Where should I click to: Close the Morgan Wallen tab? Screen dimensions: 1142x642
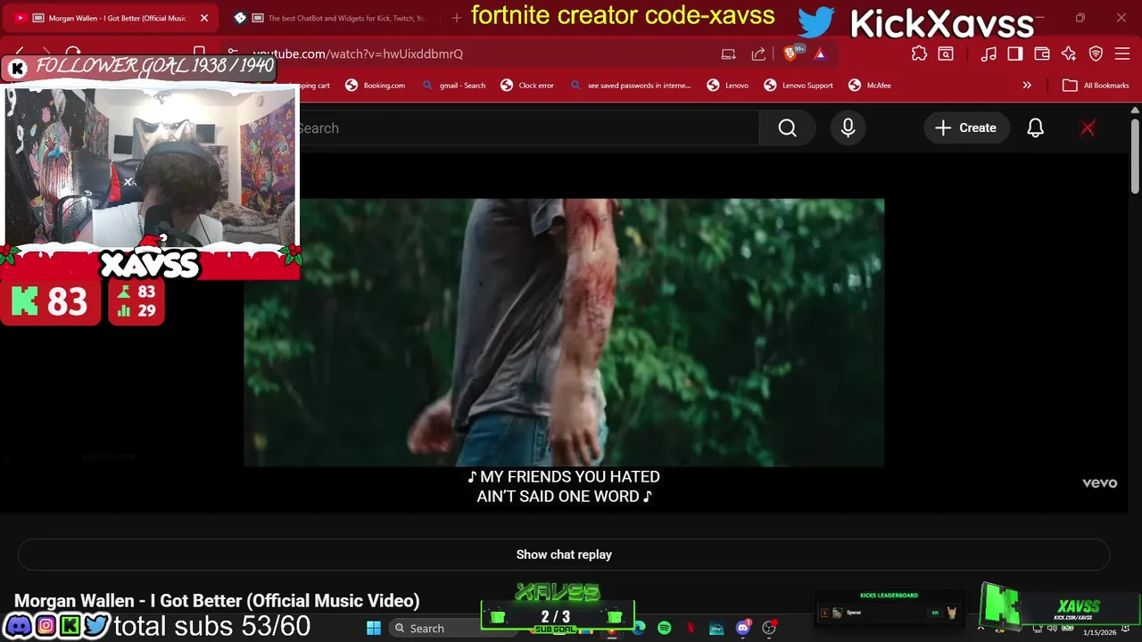click(x=204, y=18)
